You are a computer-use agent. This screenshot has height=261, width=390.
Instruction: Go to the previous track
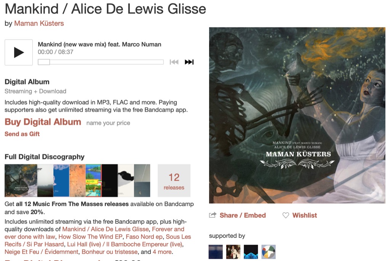click(174, 62)
